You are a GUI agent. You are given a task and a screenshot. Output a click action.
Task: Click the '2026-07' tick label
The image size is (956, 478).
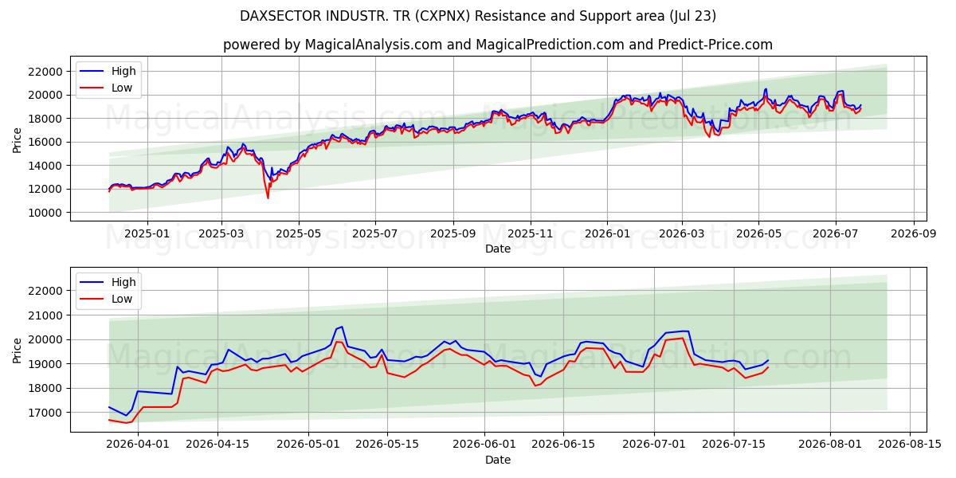point(836,234)
